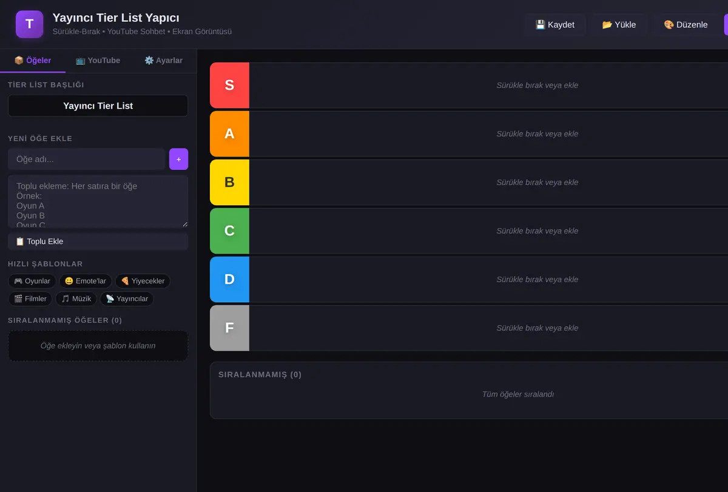
Task: Edit the Yayıncı Tier List title field
Action: click(x=98, y=106)
